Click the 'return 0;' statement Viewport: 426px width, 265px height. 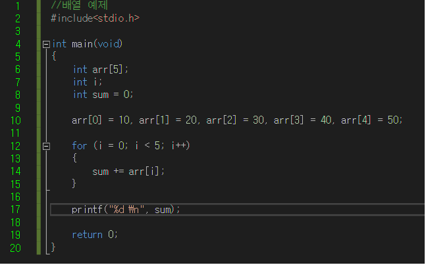95,235
